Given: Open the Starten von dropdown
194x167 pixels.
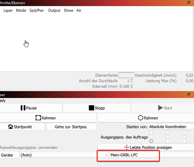Looking at the screenshot, I should [x=171, y=127].
